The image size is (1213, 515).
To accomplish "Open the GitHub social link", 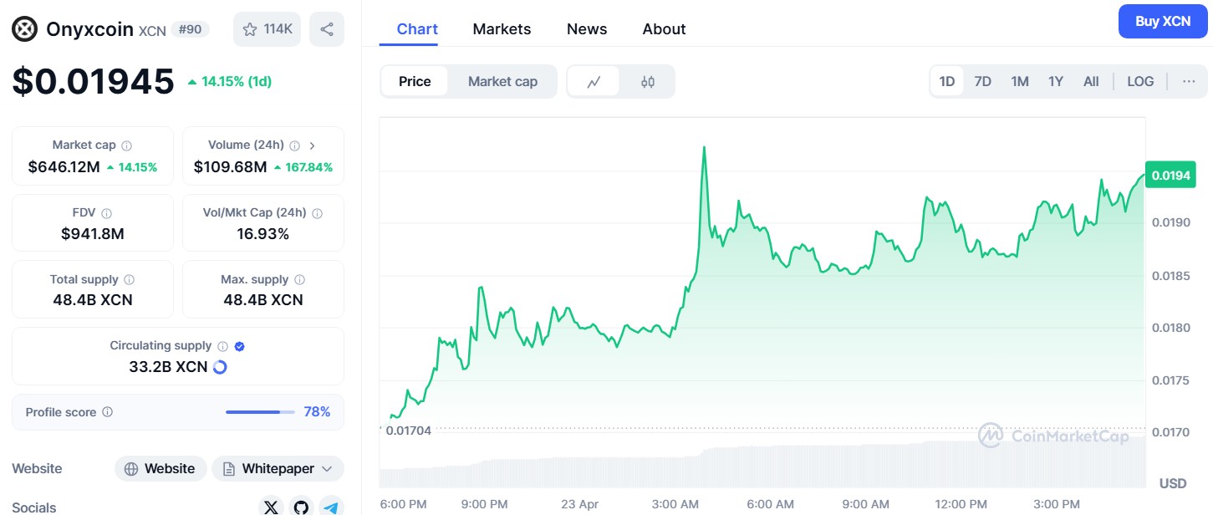I will [301, 507].
